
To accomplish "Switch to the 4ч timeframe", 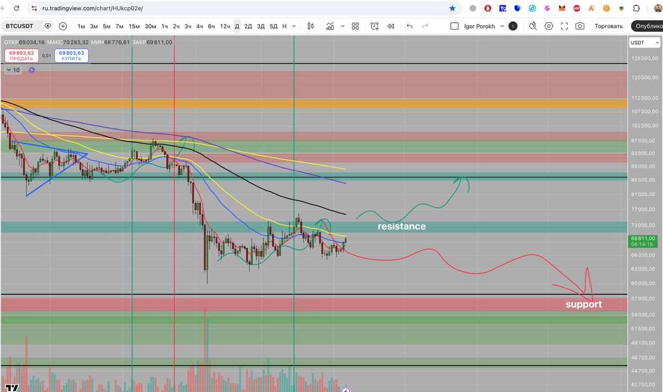I will tap(199, 26).
